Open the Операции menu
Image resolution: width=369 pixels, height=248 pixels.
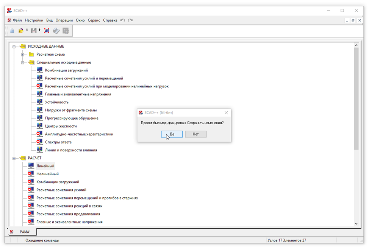coord(64,20)
